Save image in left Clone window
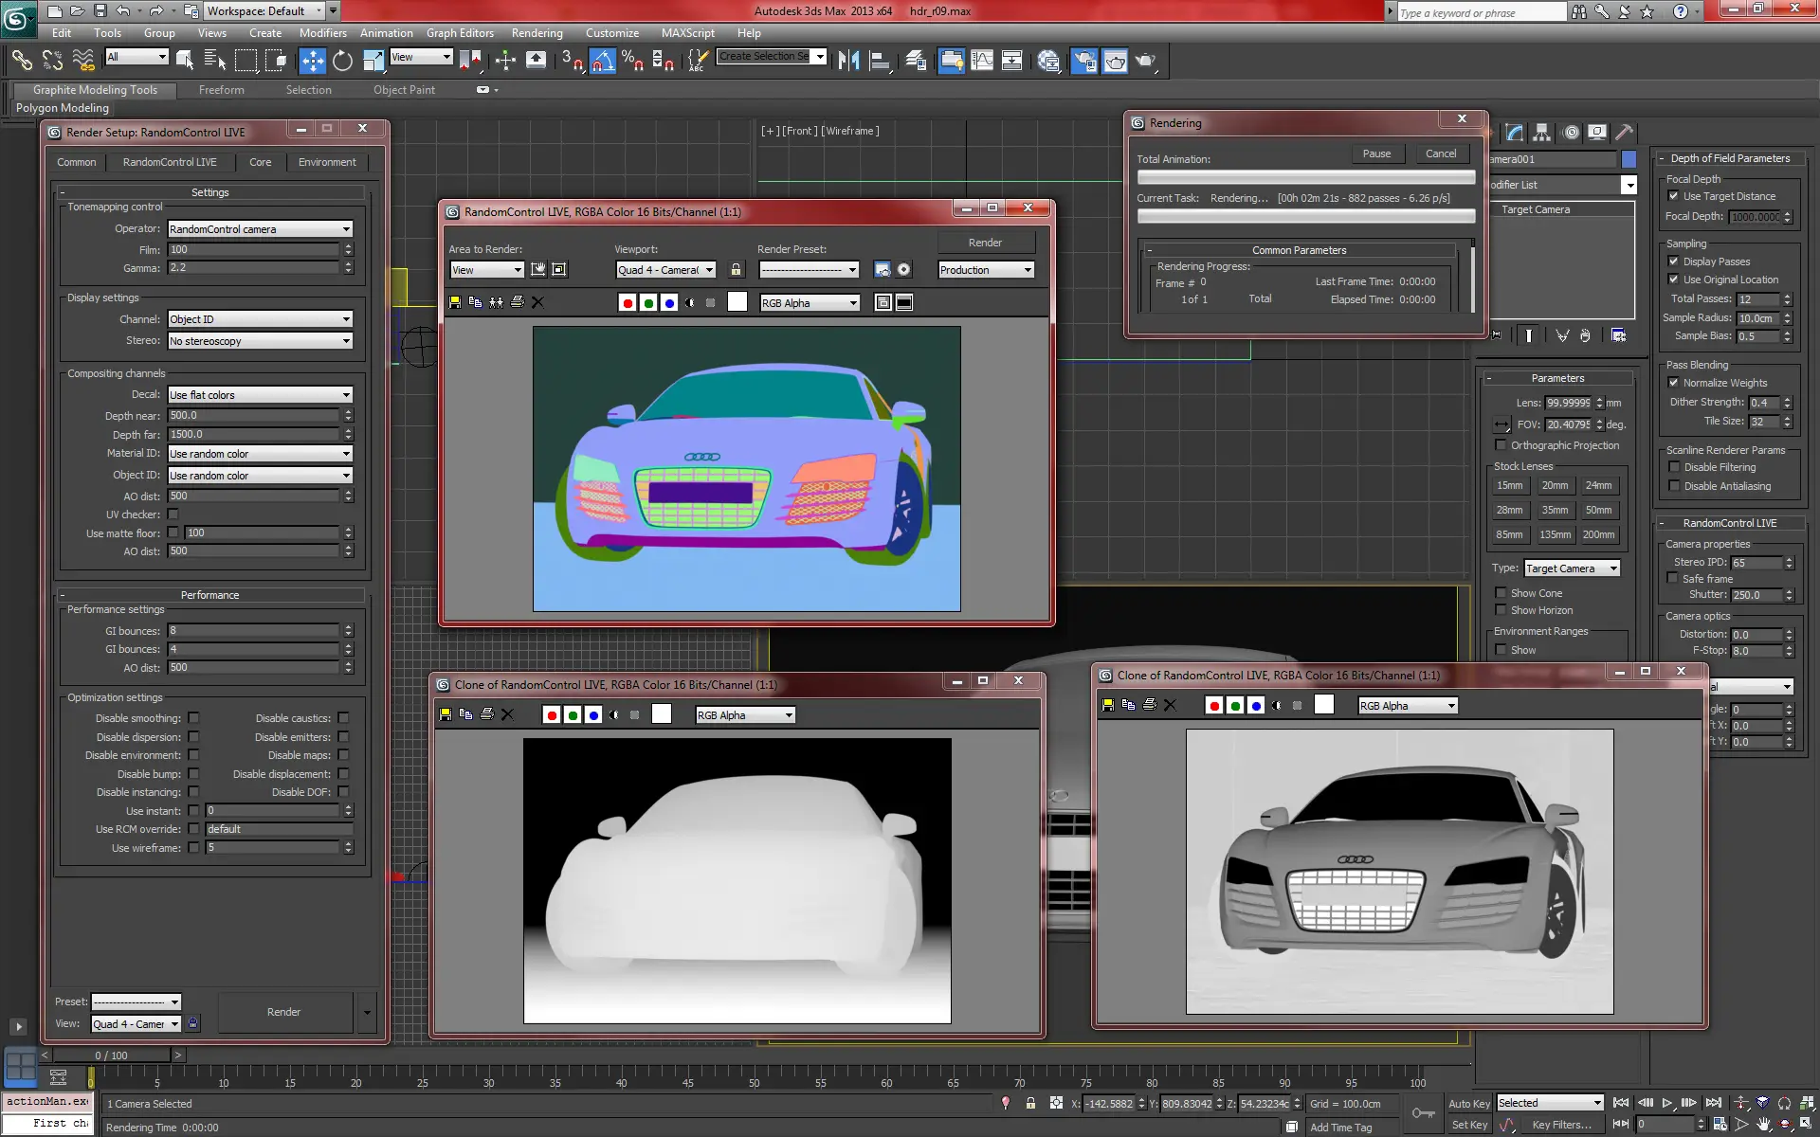 [x=446, y=714]
